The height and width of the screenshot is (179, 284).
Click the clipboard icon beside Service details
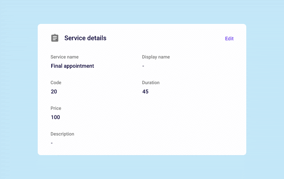[x=55, y=38]
